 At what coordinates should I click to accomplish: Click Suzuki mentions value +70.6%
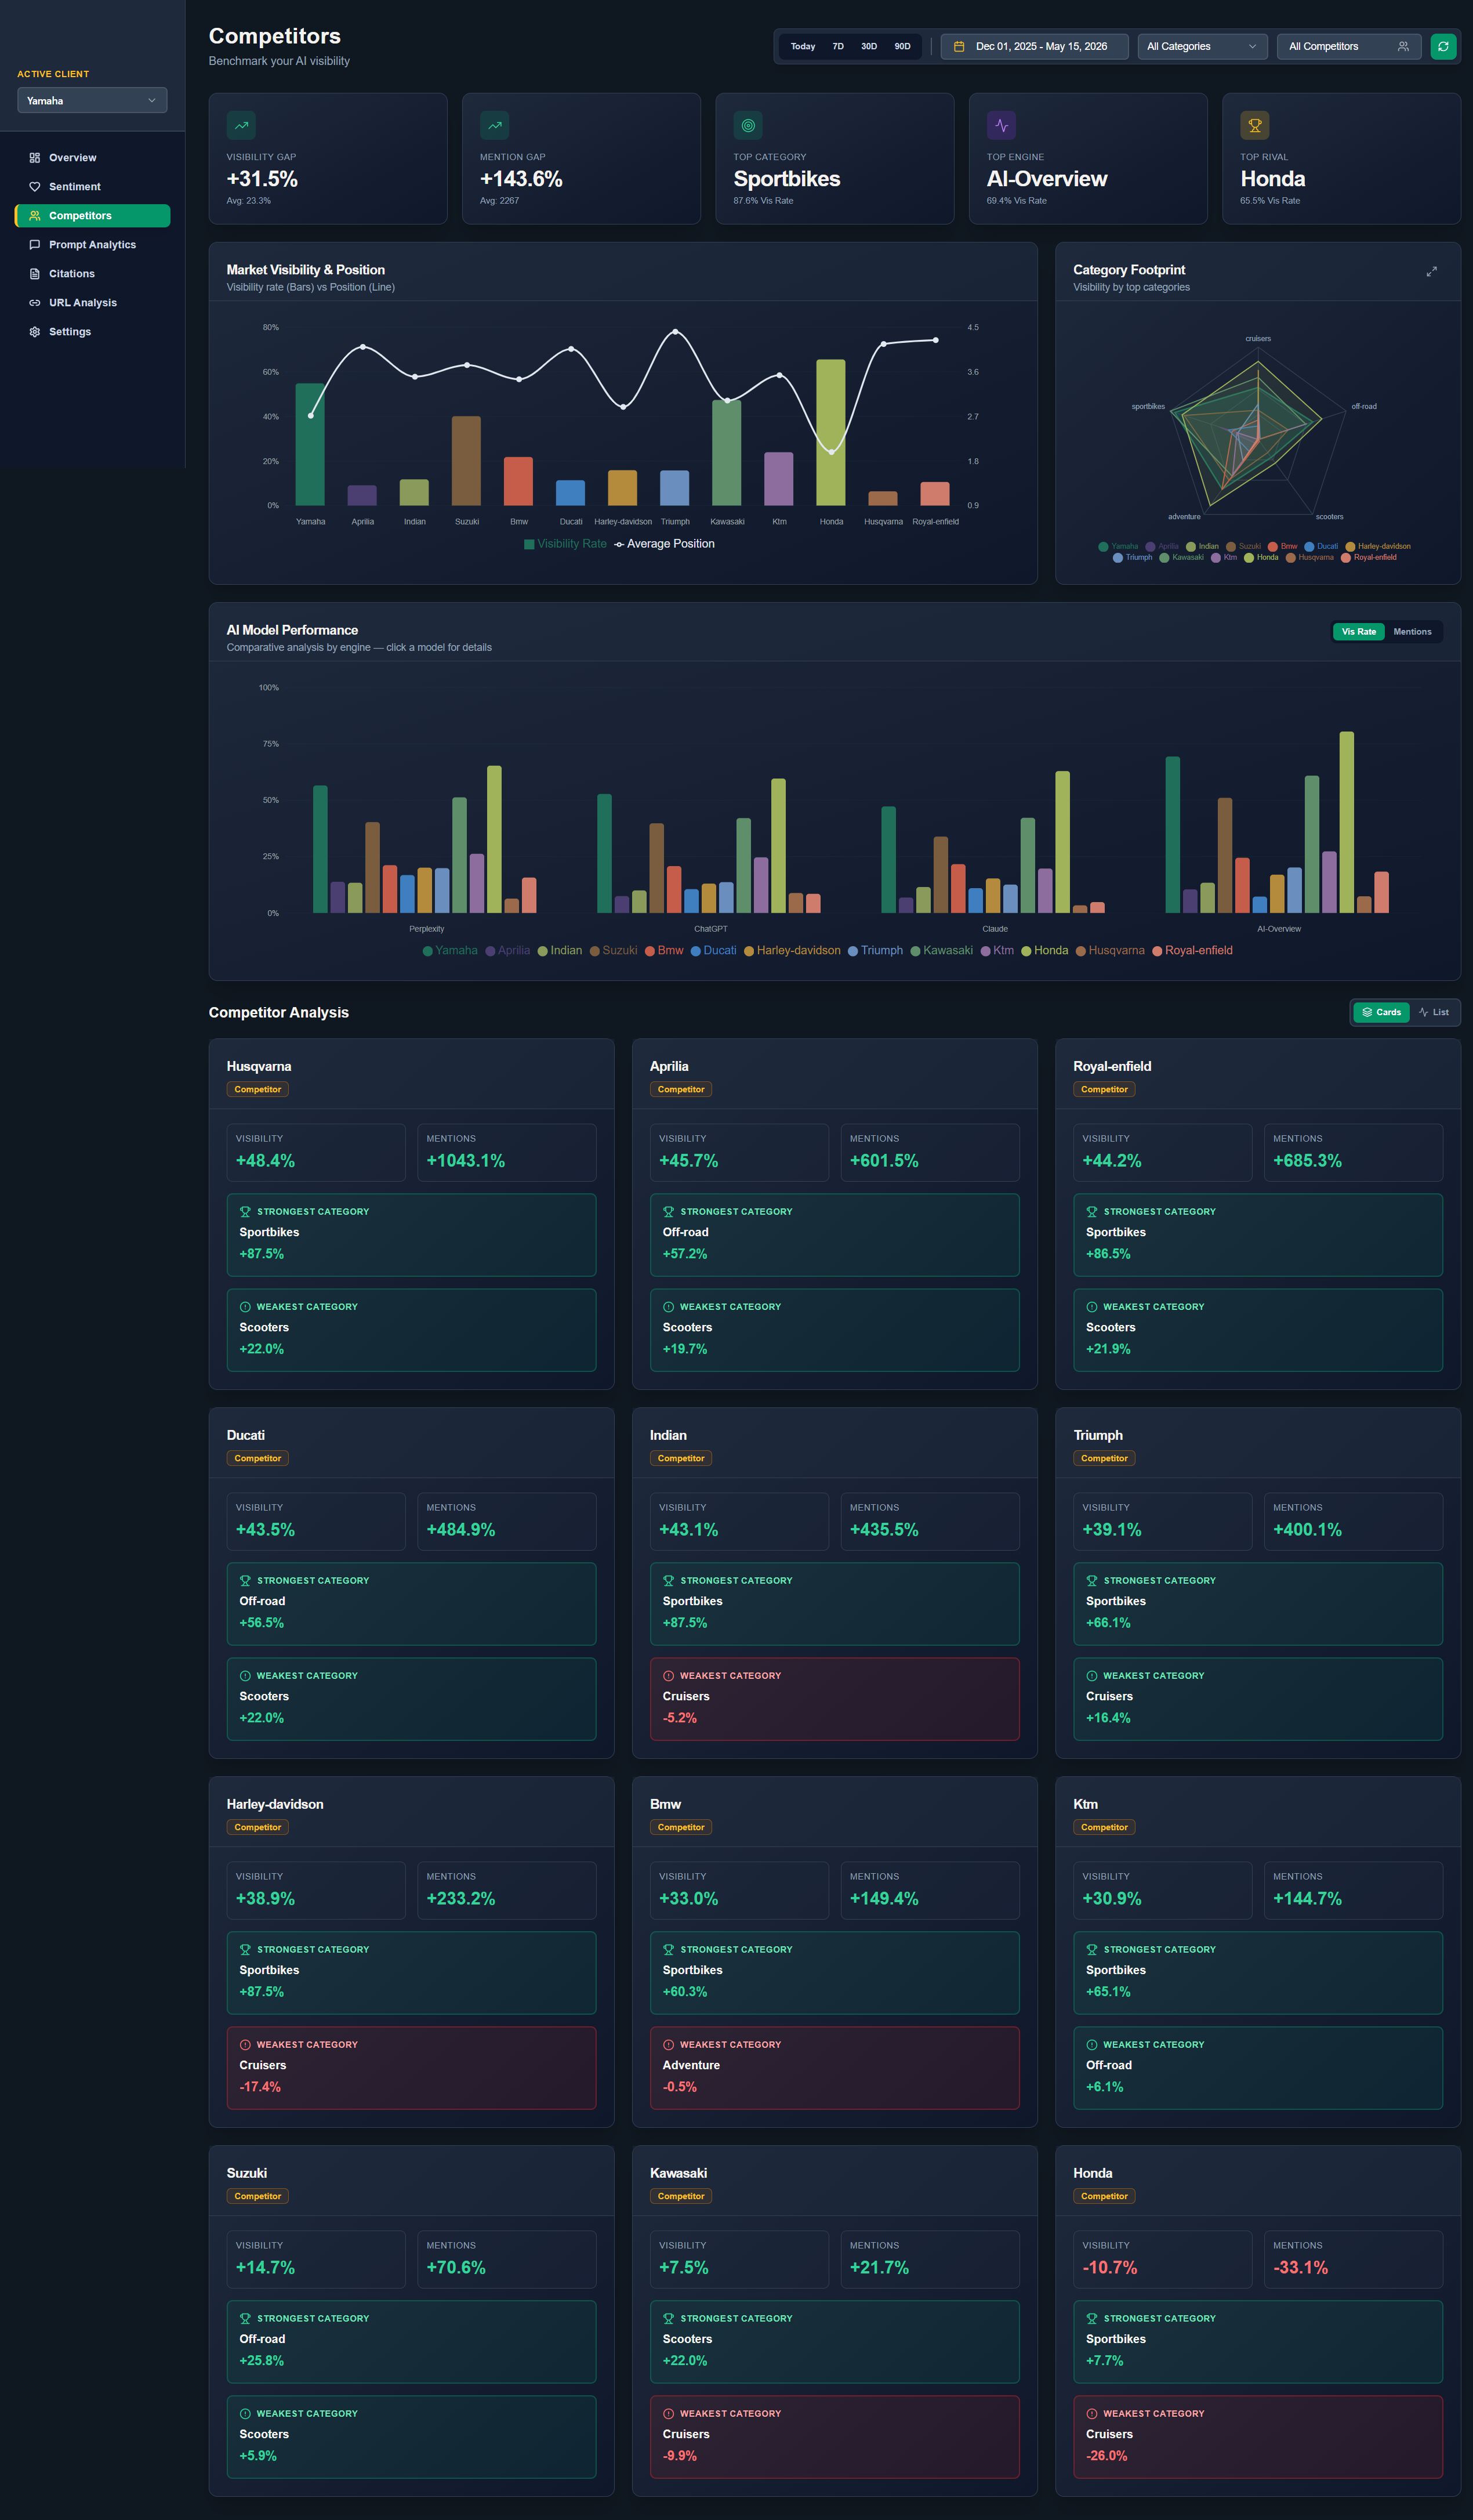click(456, 2269)
